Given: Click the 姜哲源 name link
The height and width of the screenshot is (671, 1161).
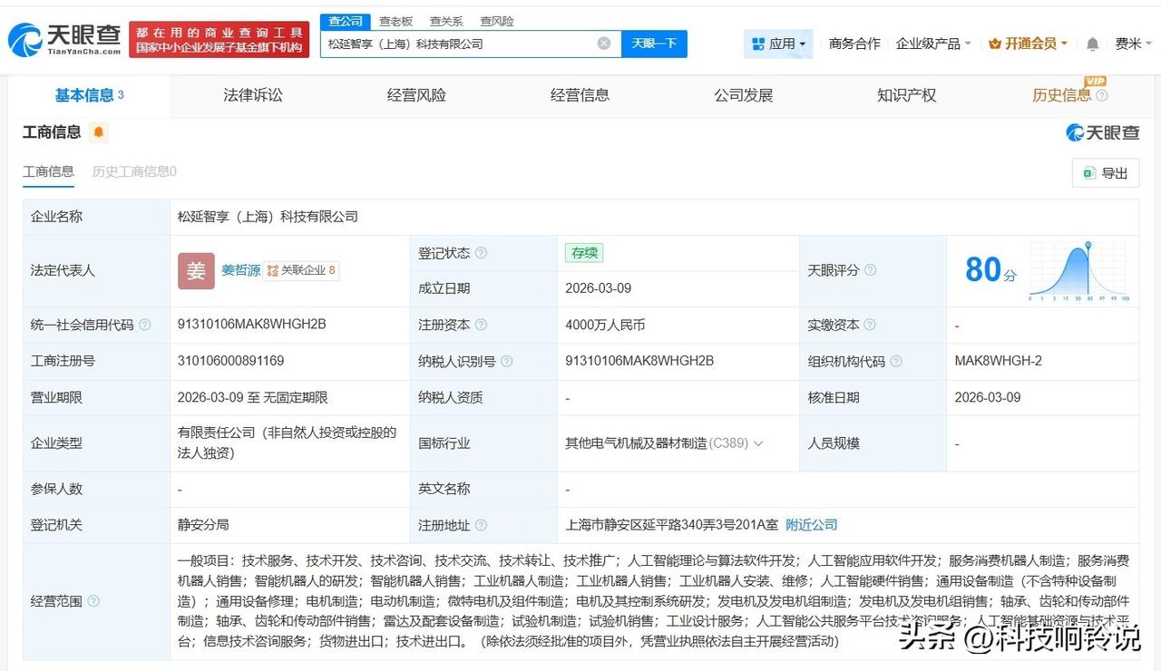Looking at the screenshot, I should (240, 270).
